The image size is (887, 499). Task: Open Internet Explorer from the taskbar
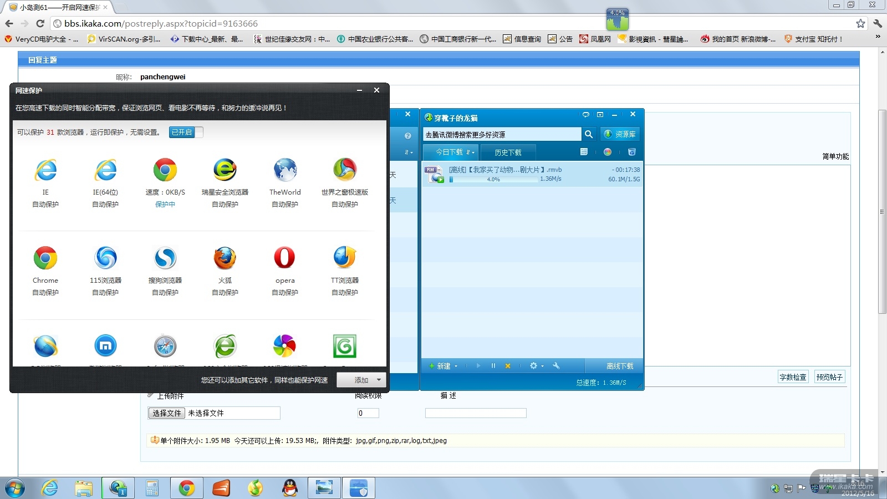[50, 488]
